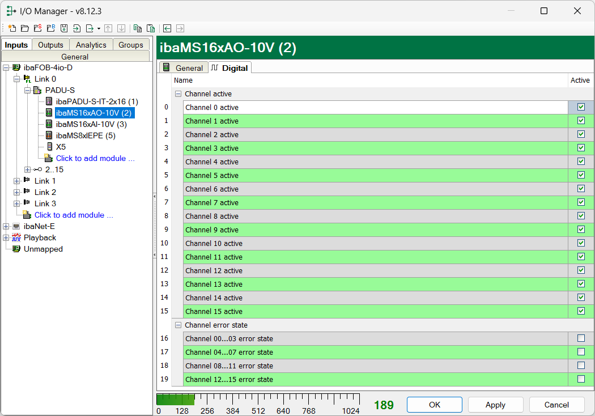The height and width of the screenshot is (416, 595).
Task: Click the Playback icon in tree
Action: [16, 237]
